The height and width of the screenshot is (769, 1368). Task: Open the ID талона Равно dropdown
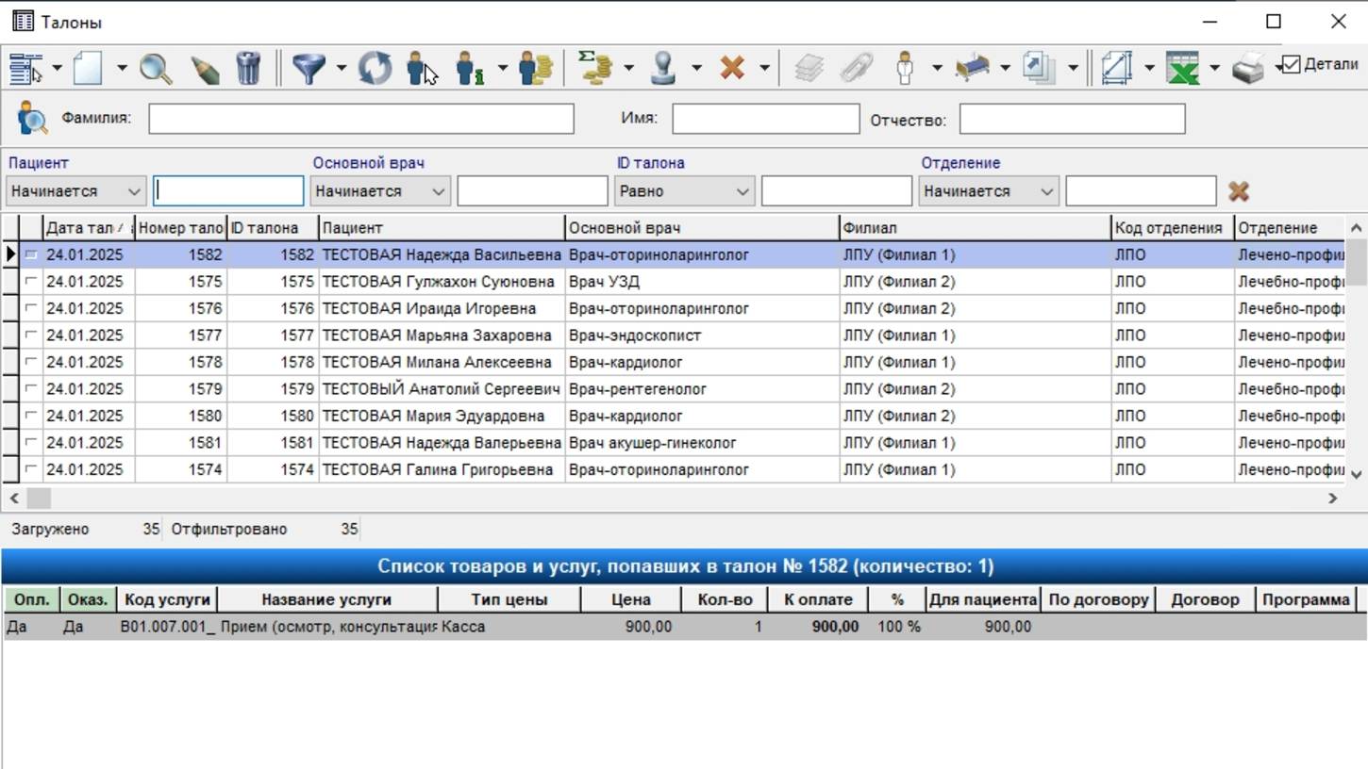684,191
